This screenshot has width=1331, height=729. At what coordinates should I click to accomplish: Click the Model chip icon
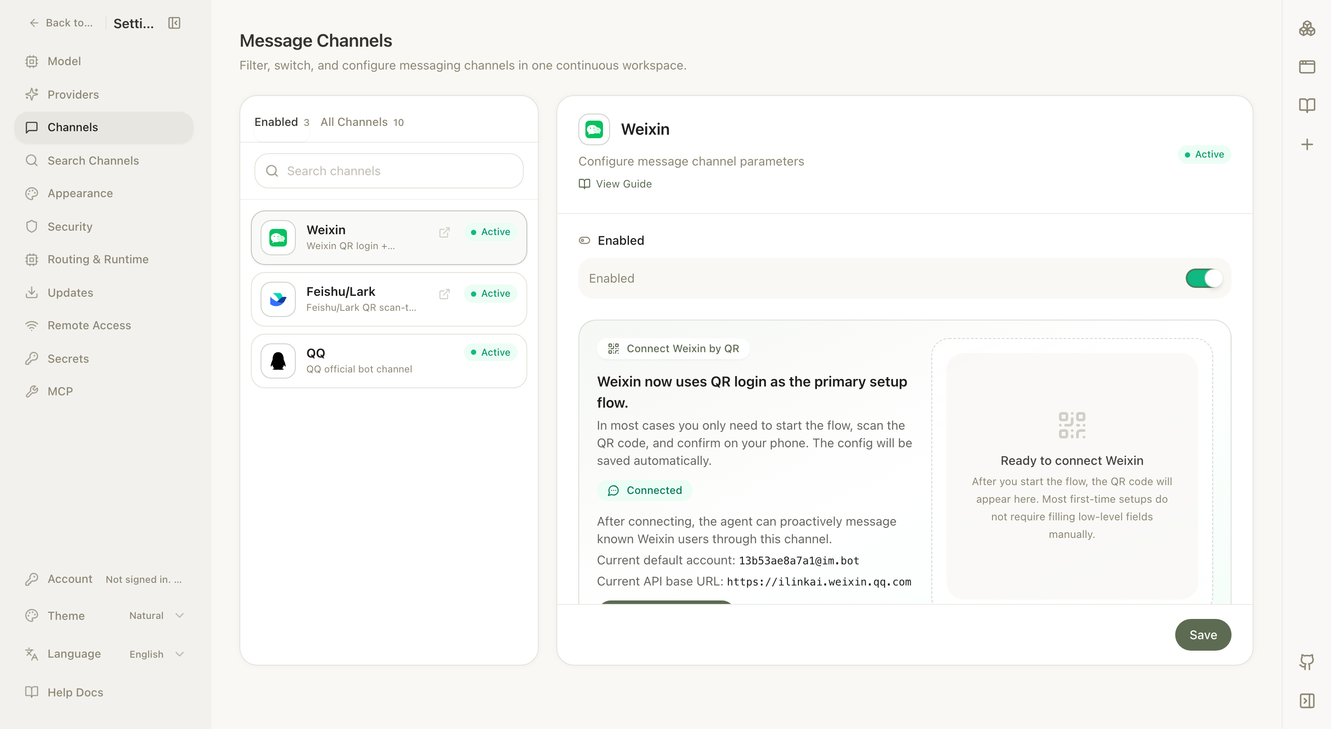32,61
